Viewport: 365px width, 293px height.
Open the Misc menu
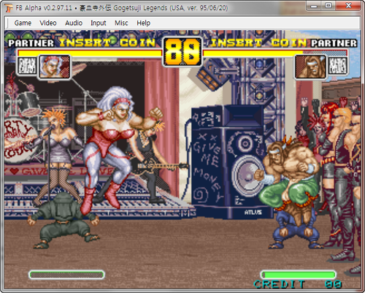pos(121,23)
